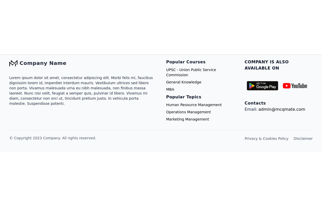This screenshot has width=322, height=206.
Task: Open the Human Resource Management topic
Action: (194, 105)
